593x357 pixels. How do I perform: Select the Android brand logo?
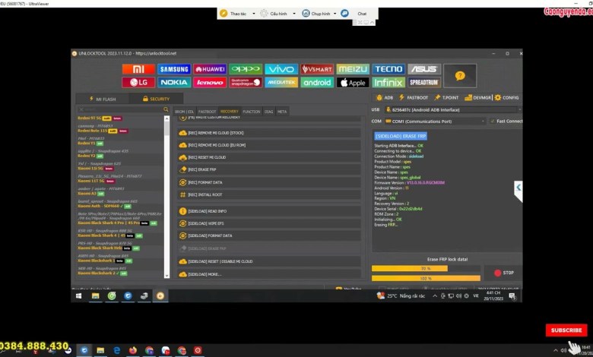pos(317,82)
